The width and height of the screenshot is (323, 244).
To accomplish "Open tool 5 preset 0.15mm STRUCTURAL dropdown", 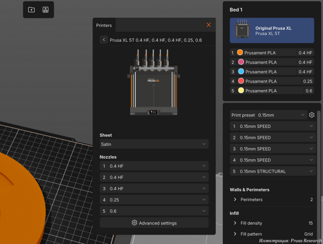I will tap(273, 171).
